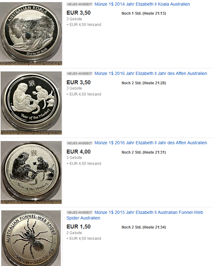The height and width of the screenshot is (266, 213).
Task: Click '3 Gebote' under the Koala listing
Action: pyautogui.click(x=74, y=19)
